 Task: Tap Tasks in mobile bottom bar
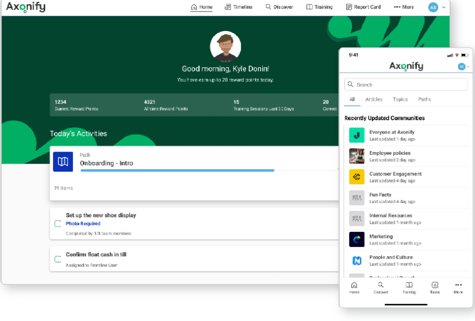pos(435,288)
